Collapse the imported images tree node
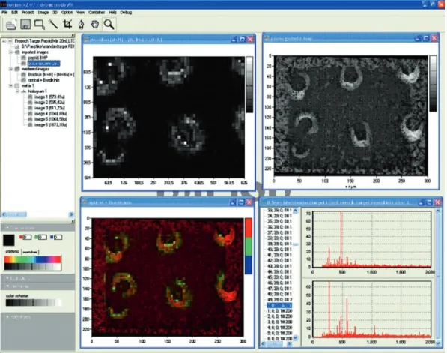The height and width of the screenshot is (353, 447). [x=10, y=52]
